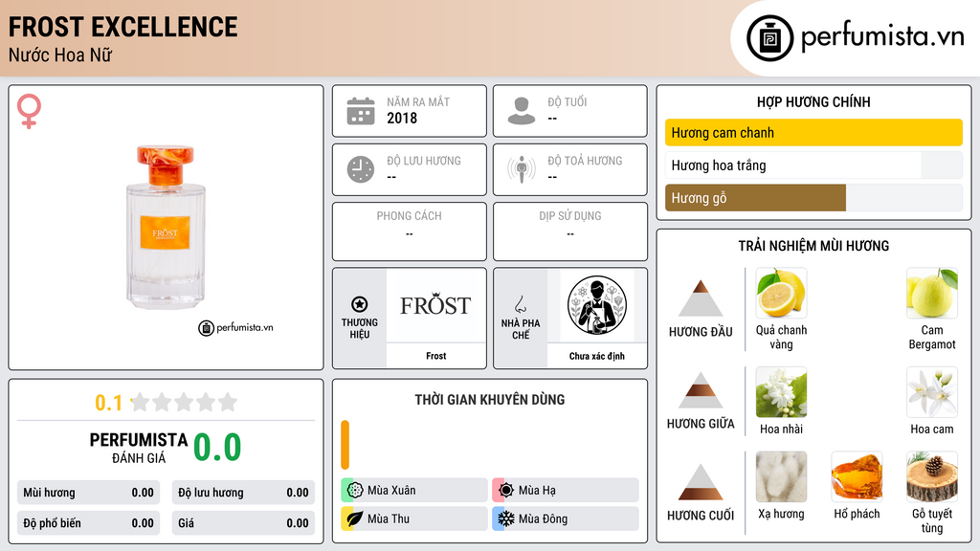Select the Mùa Đông season chip
The width and height of the screenshot is (980, 551).
pyautogui.click(x=566, y=518)
